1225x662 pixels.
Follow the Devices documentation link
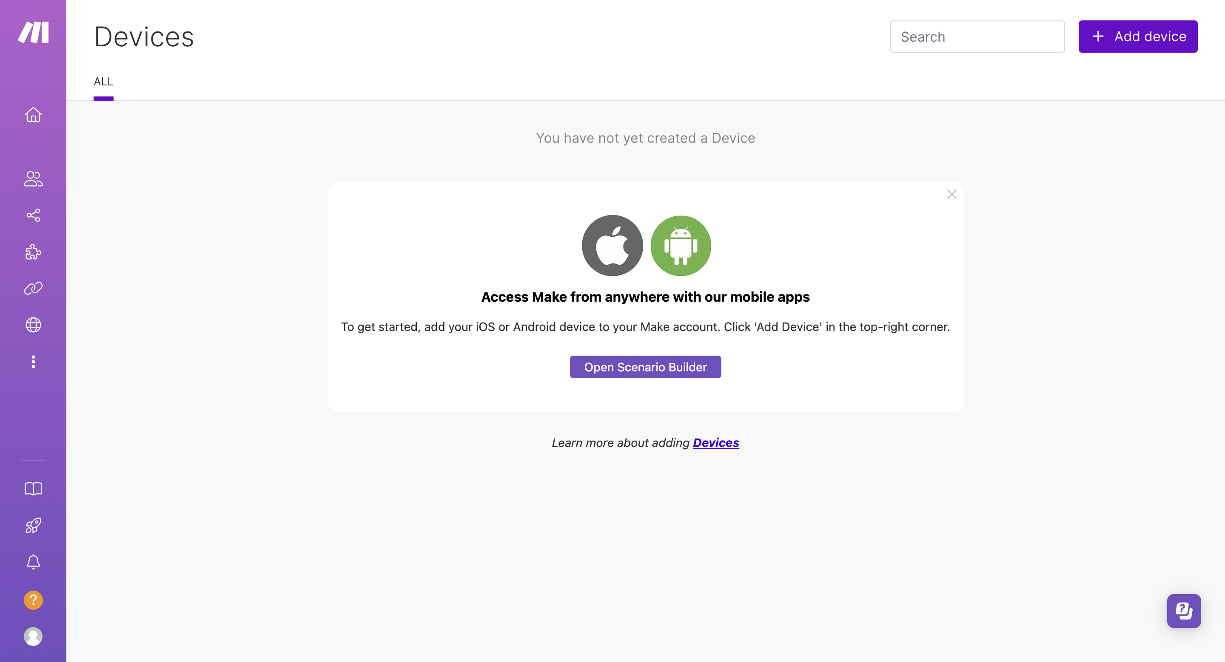[x=716, y=443]
